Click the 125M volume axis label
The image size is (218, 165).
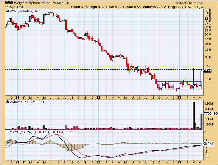click(x=209, y=104)
